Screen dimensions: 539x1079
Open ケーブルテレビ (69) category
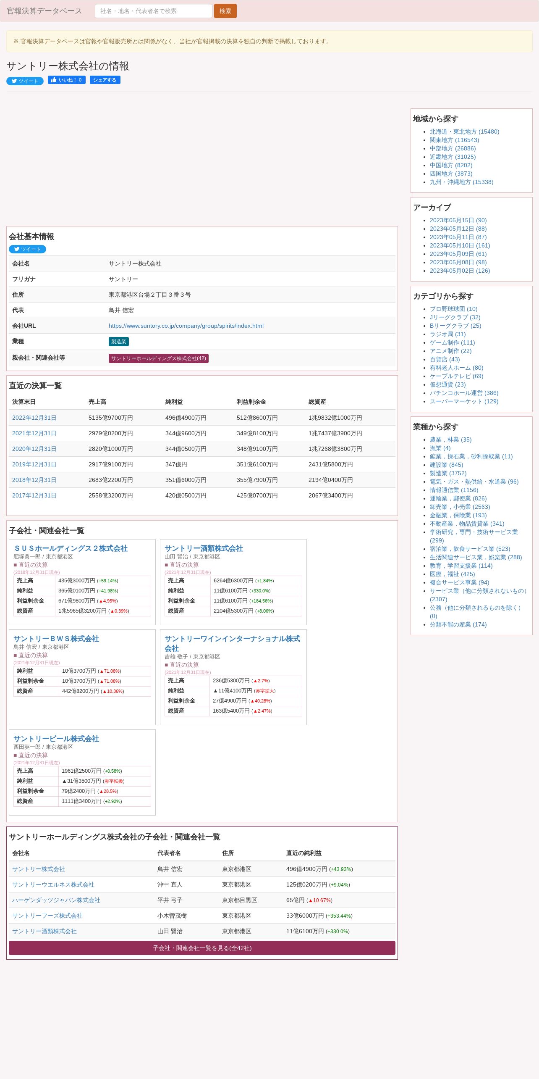pos(456,376)
